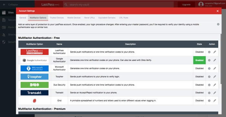This screenshot has width=226, height=117.
Task: Edit the Toopher option
Action: tap(215, 77)
